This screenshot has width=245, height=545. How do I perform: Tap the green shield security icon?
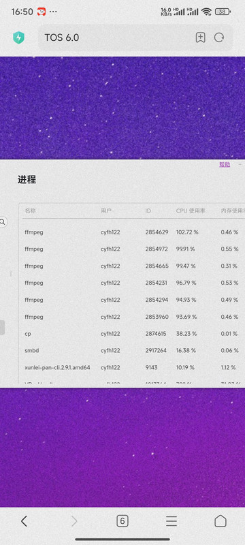point(19,37)
